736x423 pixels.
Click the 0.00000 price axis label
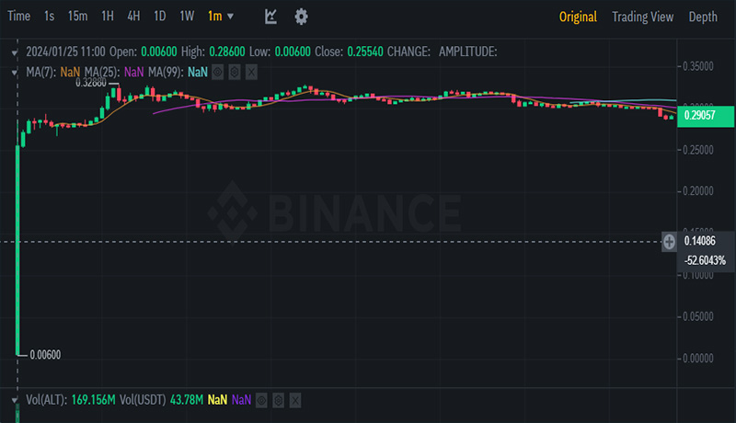(698, 359)
